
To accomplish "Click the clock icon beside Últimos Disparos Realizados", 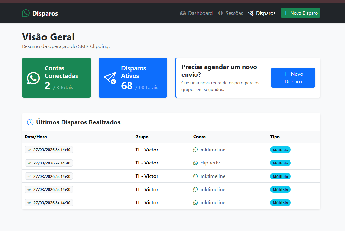I will tap(30, 122).
